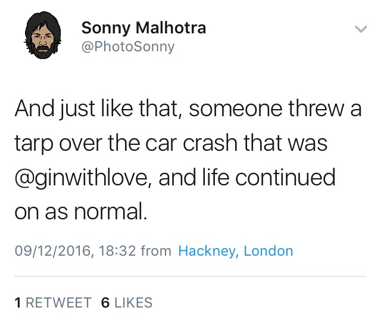Expand the down-arrow beside the author name

(x=359, y=29)
